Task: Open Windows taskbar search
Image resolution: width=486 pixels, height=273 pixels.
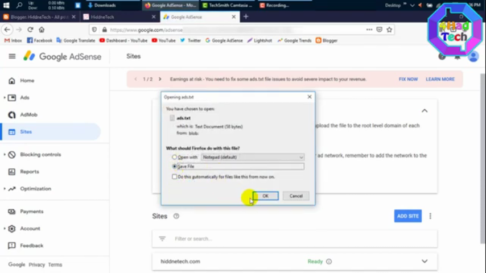Action: 19,5
